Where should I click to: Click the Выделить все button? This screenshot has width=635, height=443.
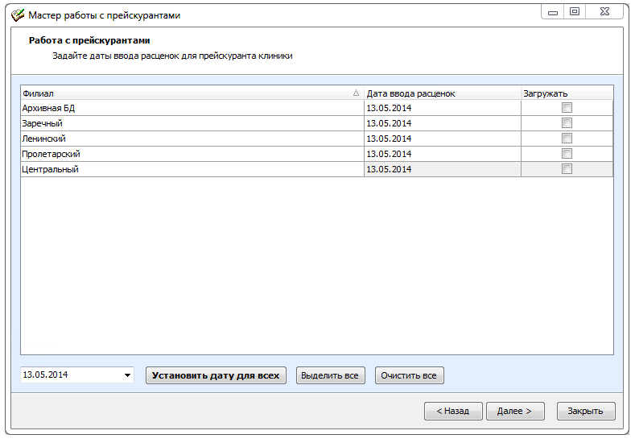click(x=331, y=375)
